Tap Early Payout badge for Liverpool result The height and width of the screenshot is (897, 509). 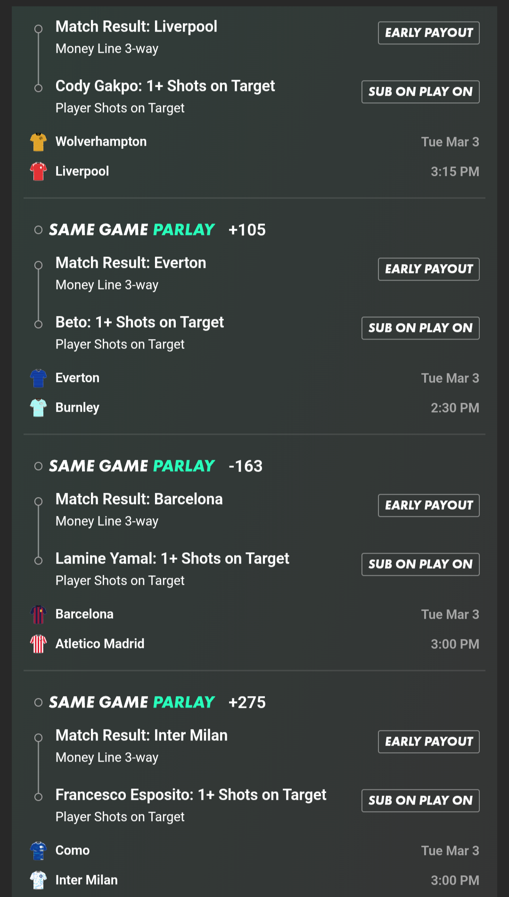click(x=428, y=33)
